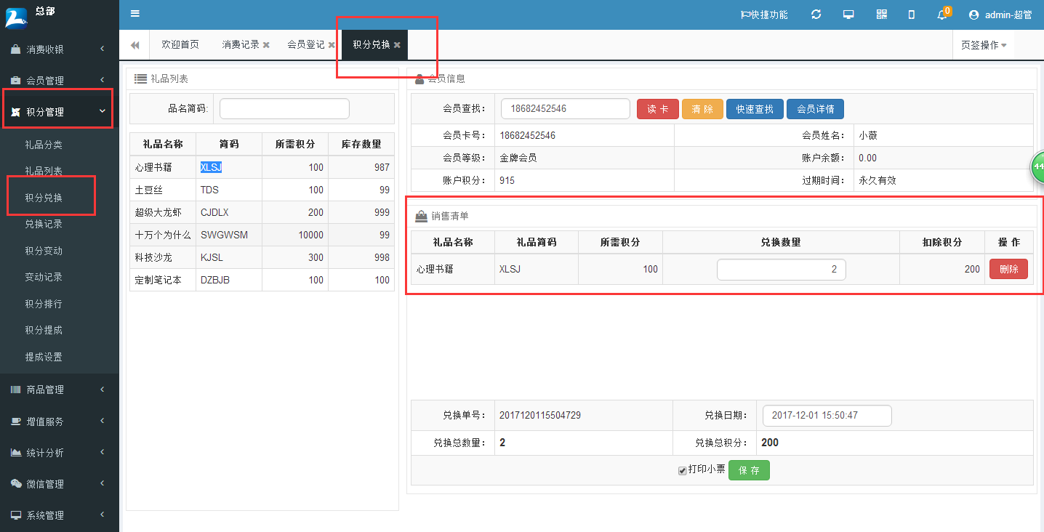Open the QR code icon in header
Image resolution: width=1044 pixels, height=532 pixels.
[882, 15]
